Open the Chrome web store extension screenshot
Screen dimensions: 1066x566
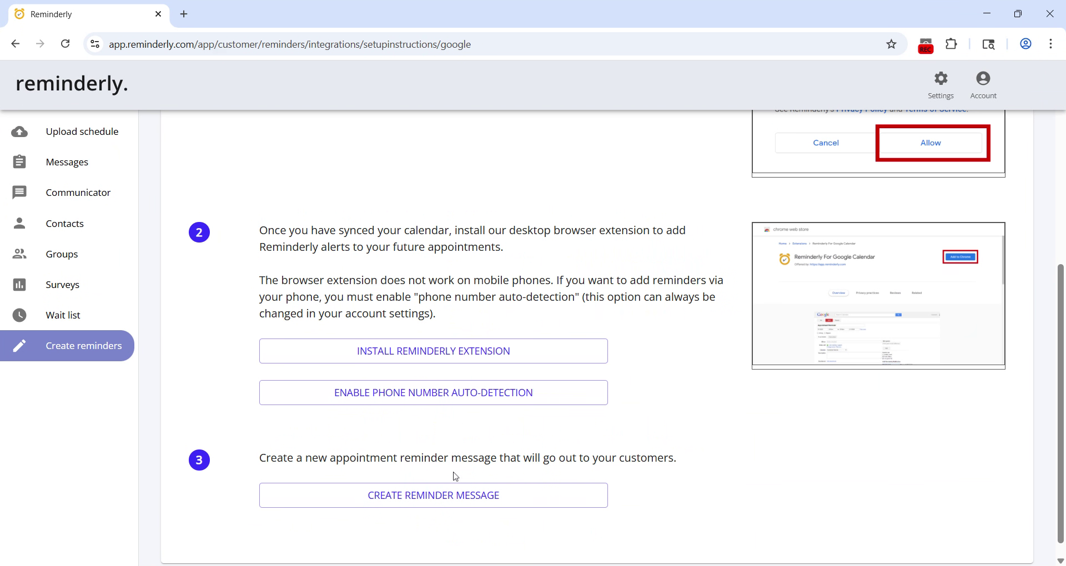[878, 295]
